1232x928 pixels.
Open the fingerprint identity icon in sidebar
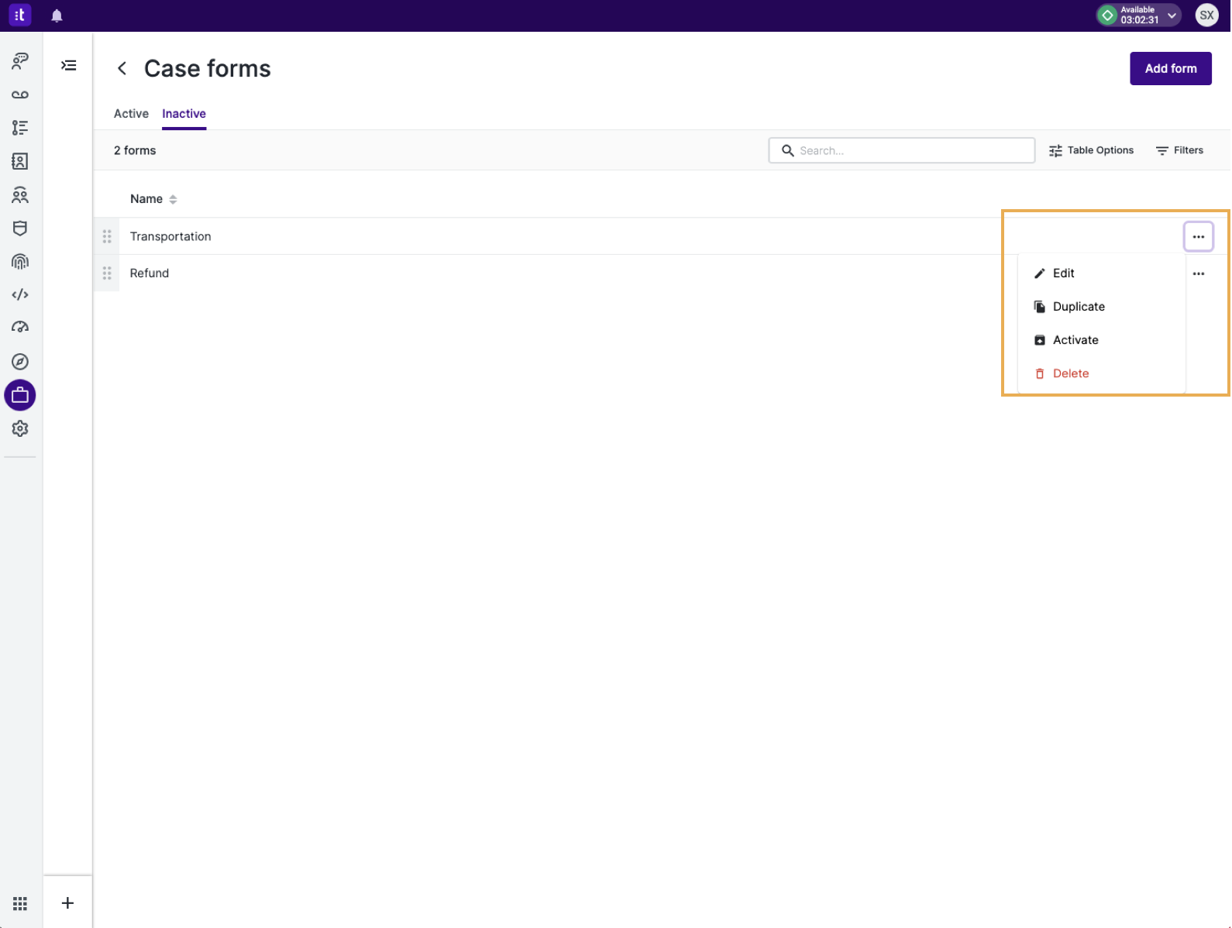20,262
